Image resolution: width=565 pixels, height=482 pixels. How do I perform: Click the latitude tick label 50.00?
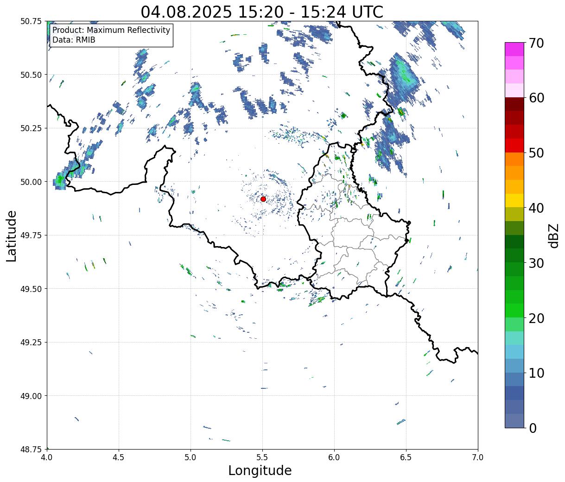tap(31, 182)
